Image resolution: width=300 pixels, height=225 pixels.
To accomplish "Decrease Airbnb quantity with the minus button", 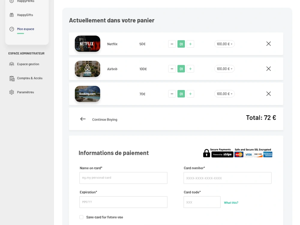I will point(172,69).
